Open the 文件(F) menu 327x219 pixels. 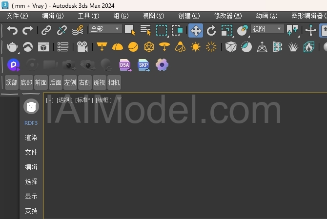17,16
